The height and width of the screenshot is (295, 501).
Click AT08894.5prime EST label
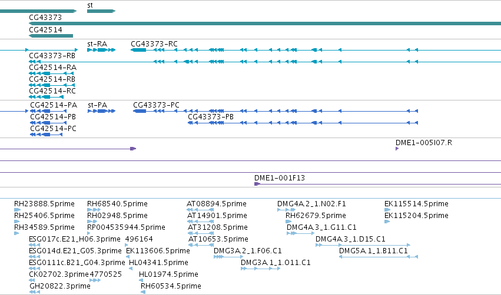pos(217,204)
